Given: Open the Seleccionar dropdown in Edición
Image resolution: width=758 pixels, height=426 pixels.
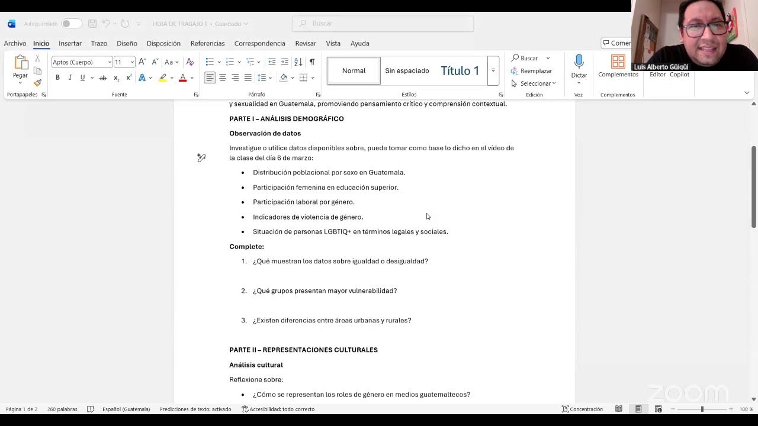Looking at the screenshot, I should [533, 83].
